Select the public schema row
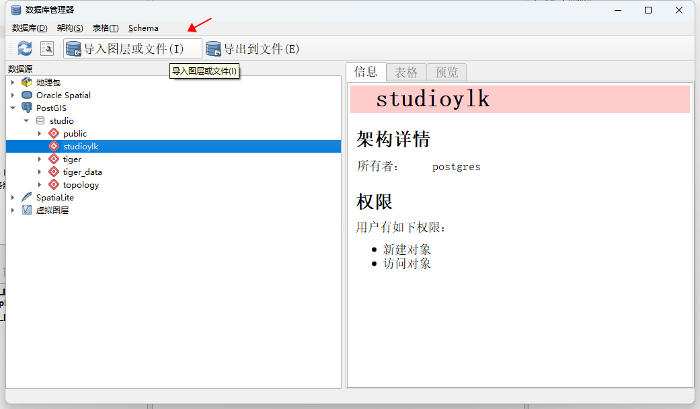This screenshot has height=409, width=700. click(x=173, y=133)
